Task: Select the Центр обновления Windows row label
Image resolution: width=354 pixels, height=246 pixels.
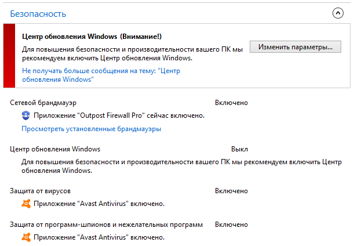Action: coord(55,149)
